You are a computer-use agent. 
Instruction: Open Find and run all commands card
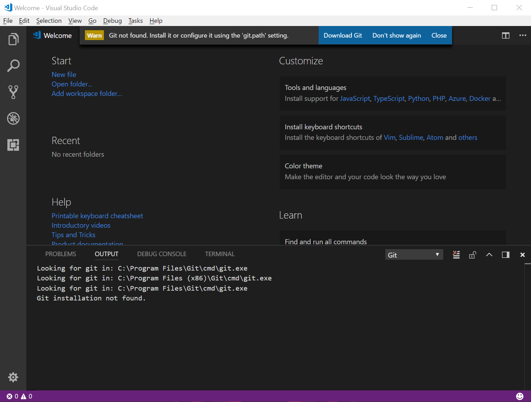(x=393, y=238)
